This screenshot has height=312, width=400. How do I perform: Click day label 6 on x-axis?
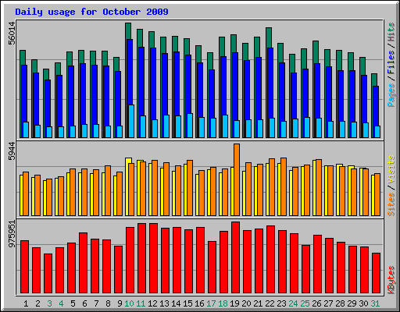pos(84,303)
